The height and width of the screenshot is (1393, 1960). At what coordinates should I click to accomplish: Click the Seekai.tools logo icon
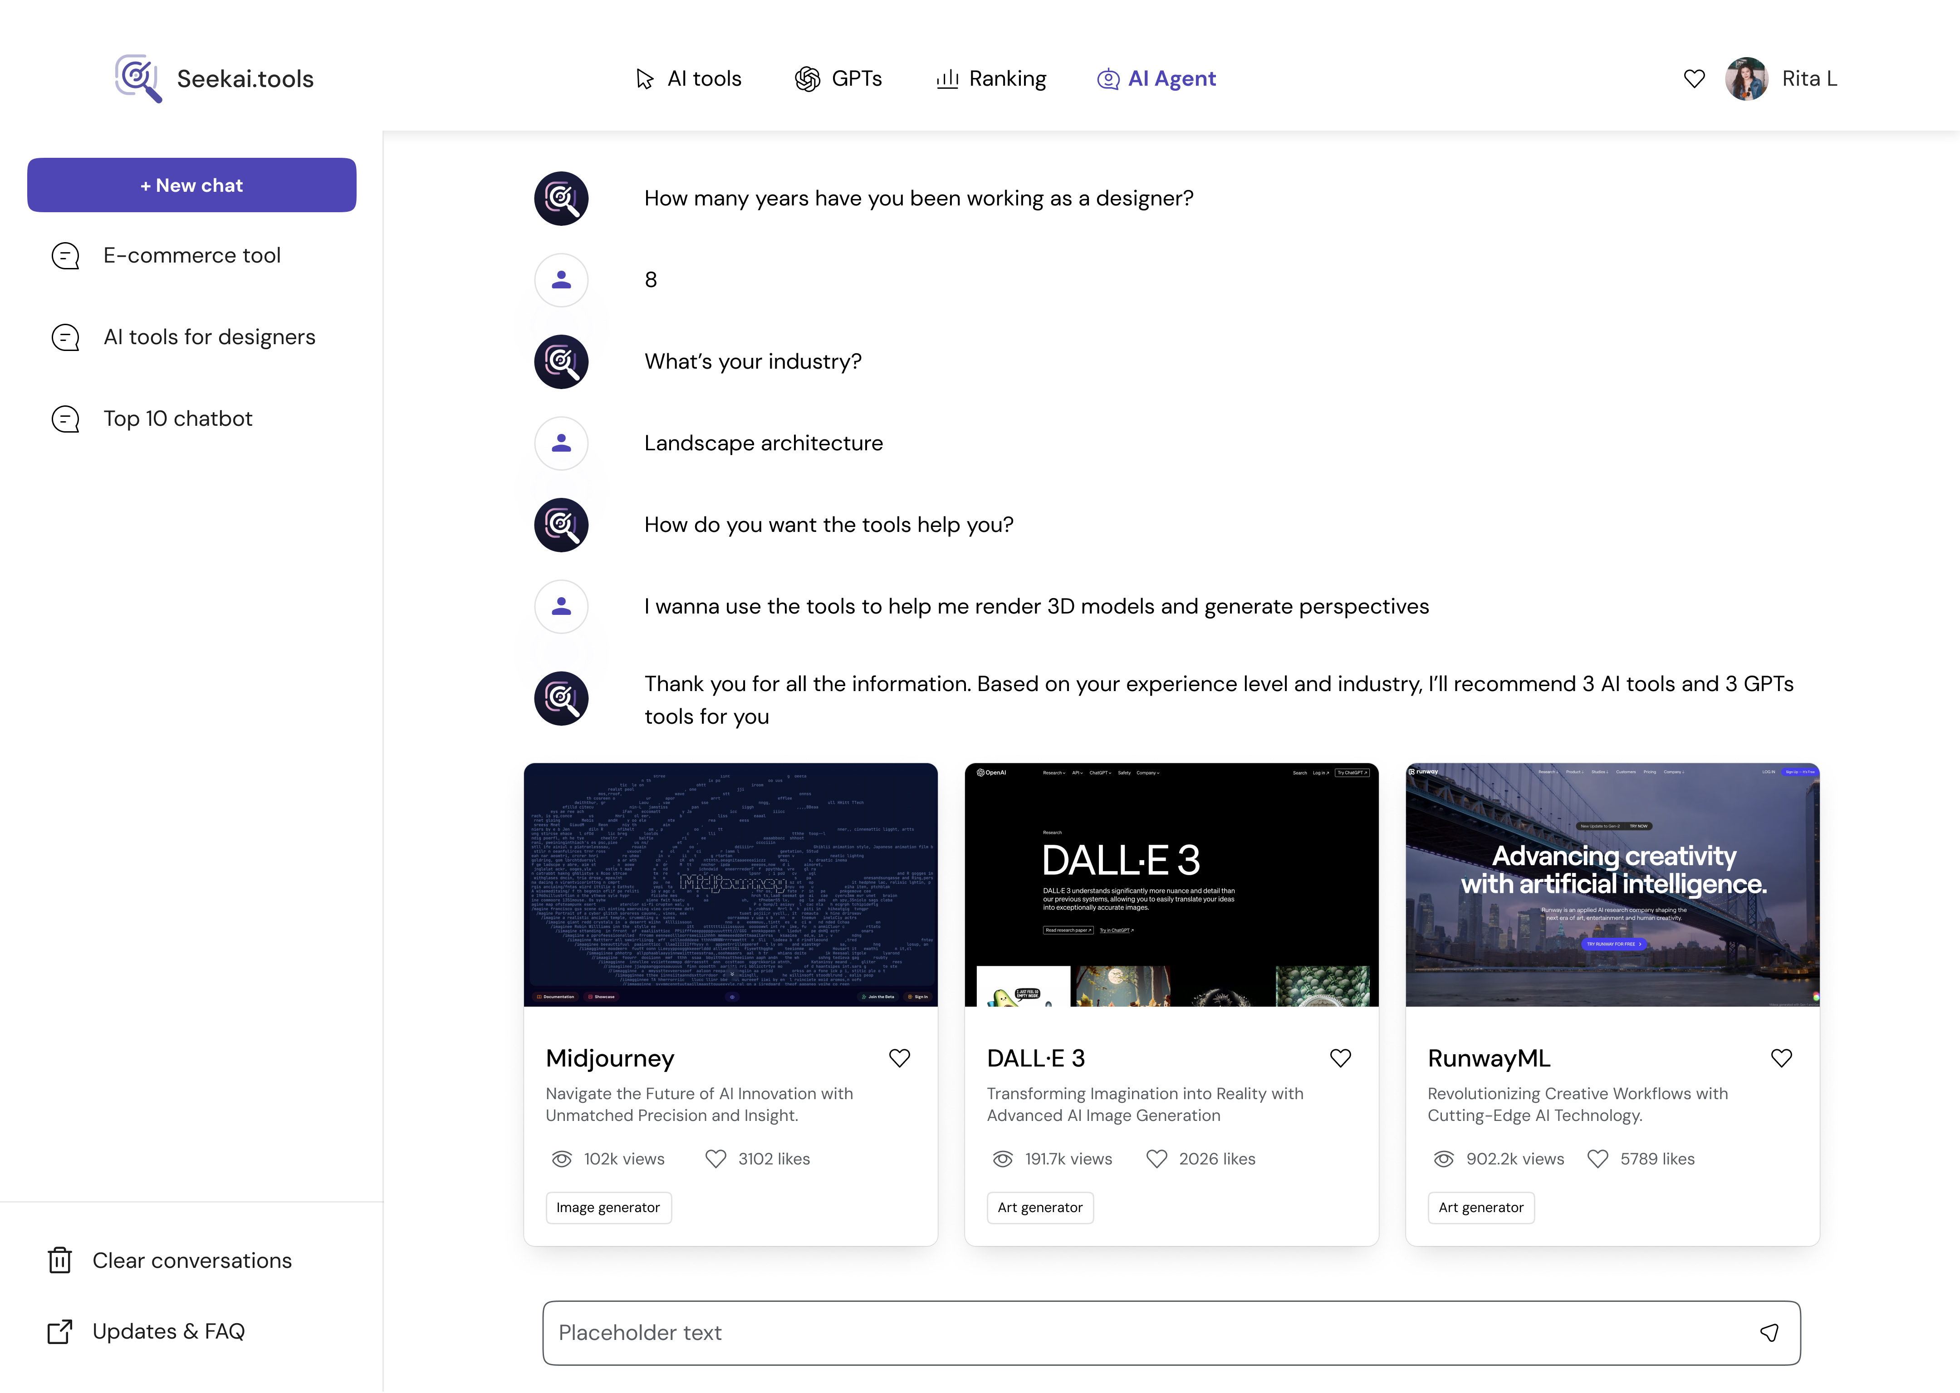[x=138, y=78]
